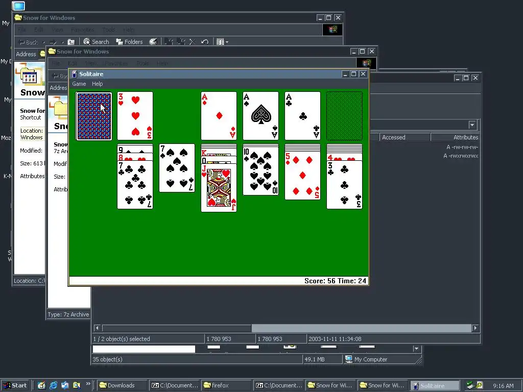Select the jack of hearts tableau card
This screenshot has height=392, width=523.
(219, 188)
